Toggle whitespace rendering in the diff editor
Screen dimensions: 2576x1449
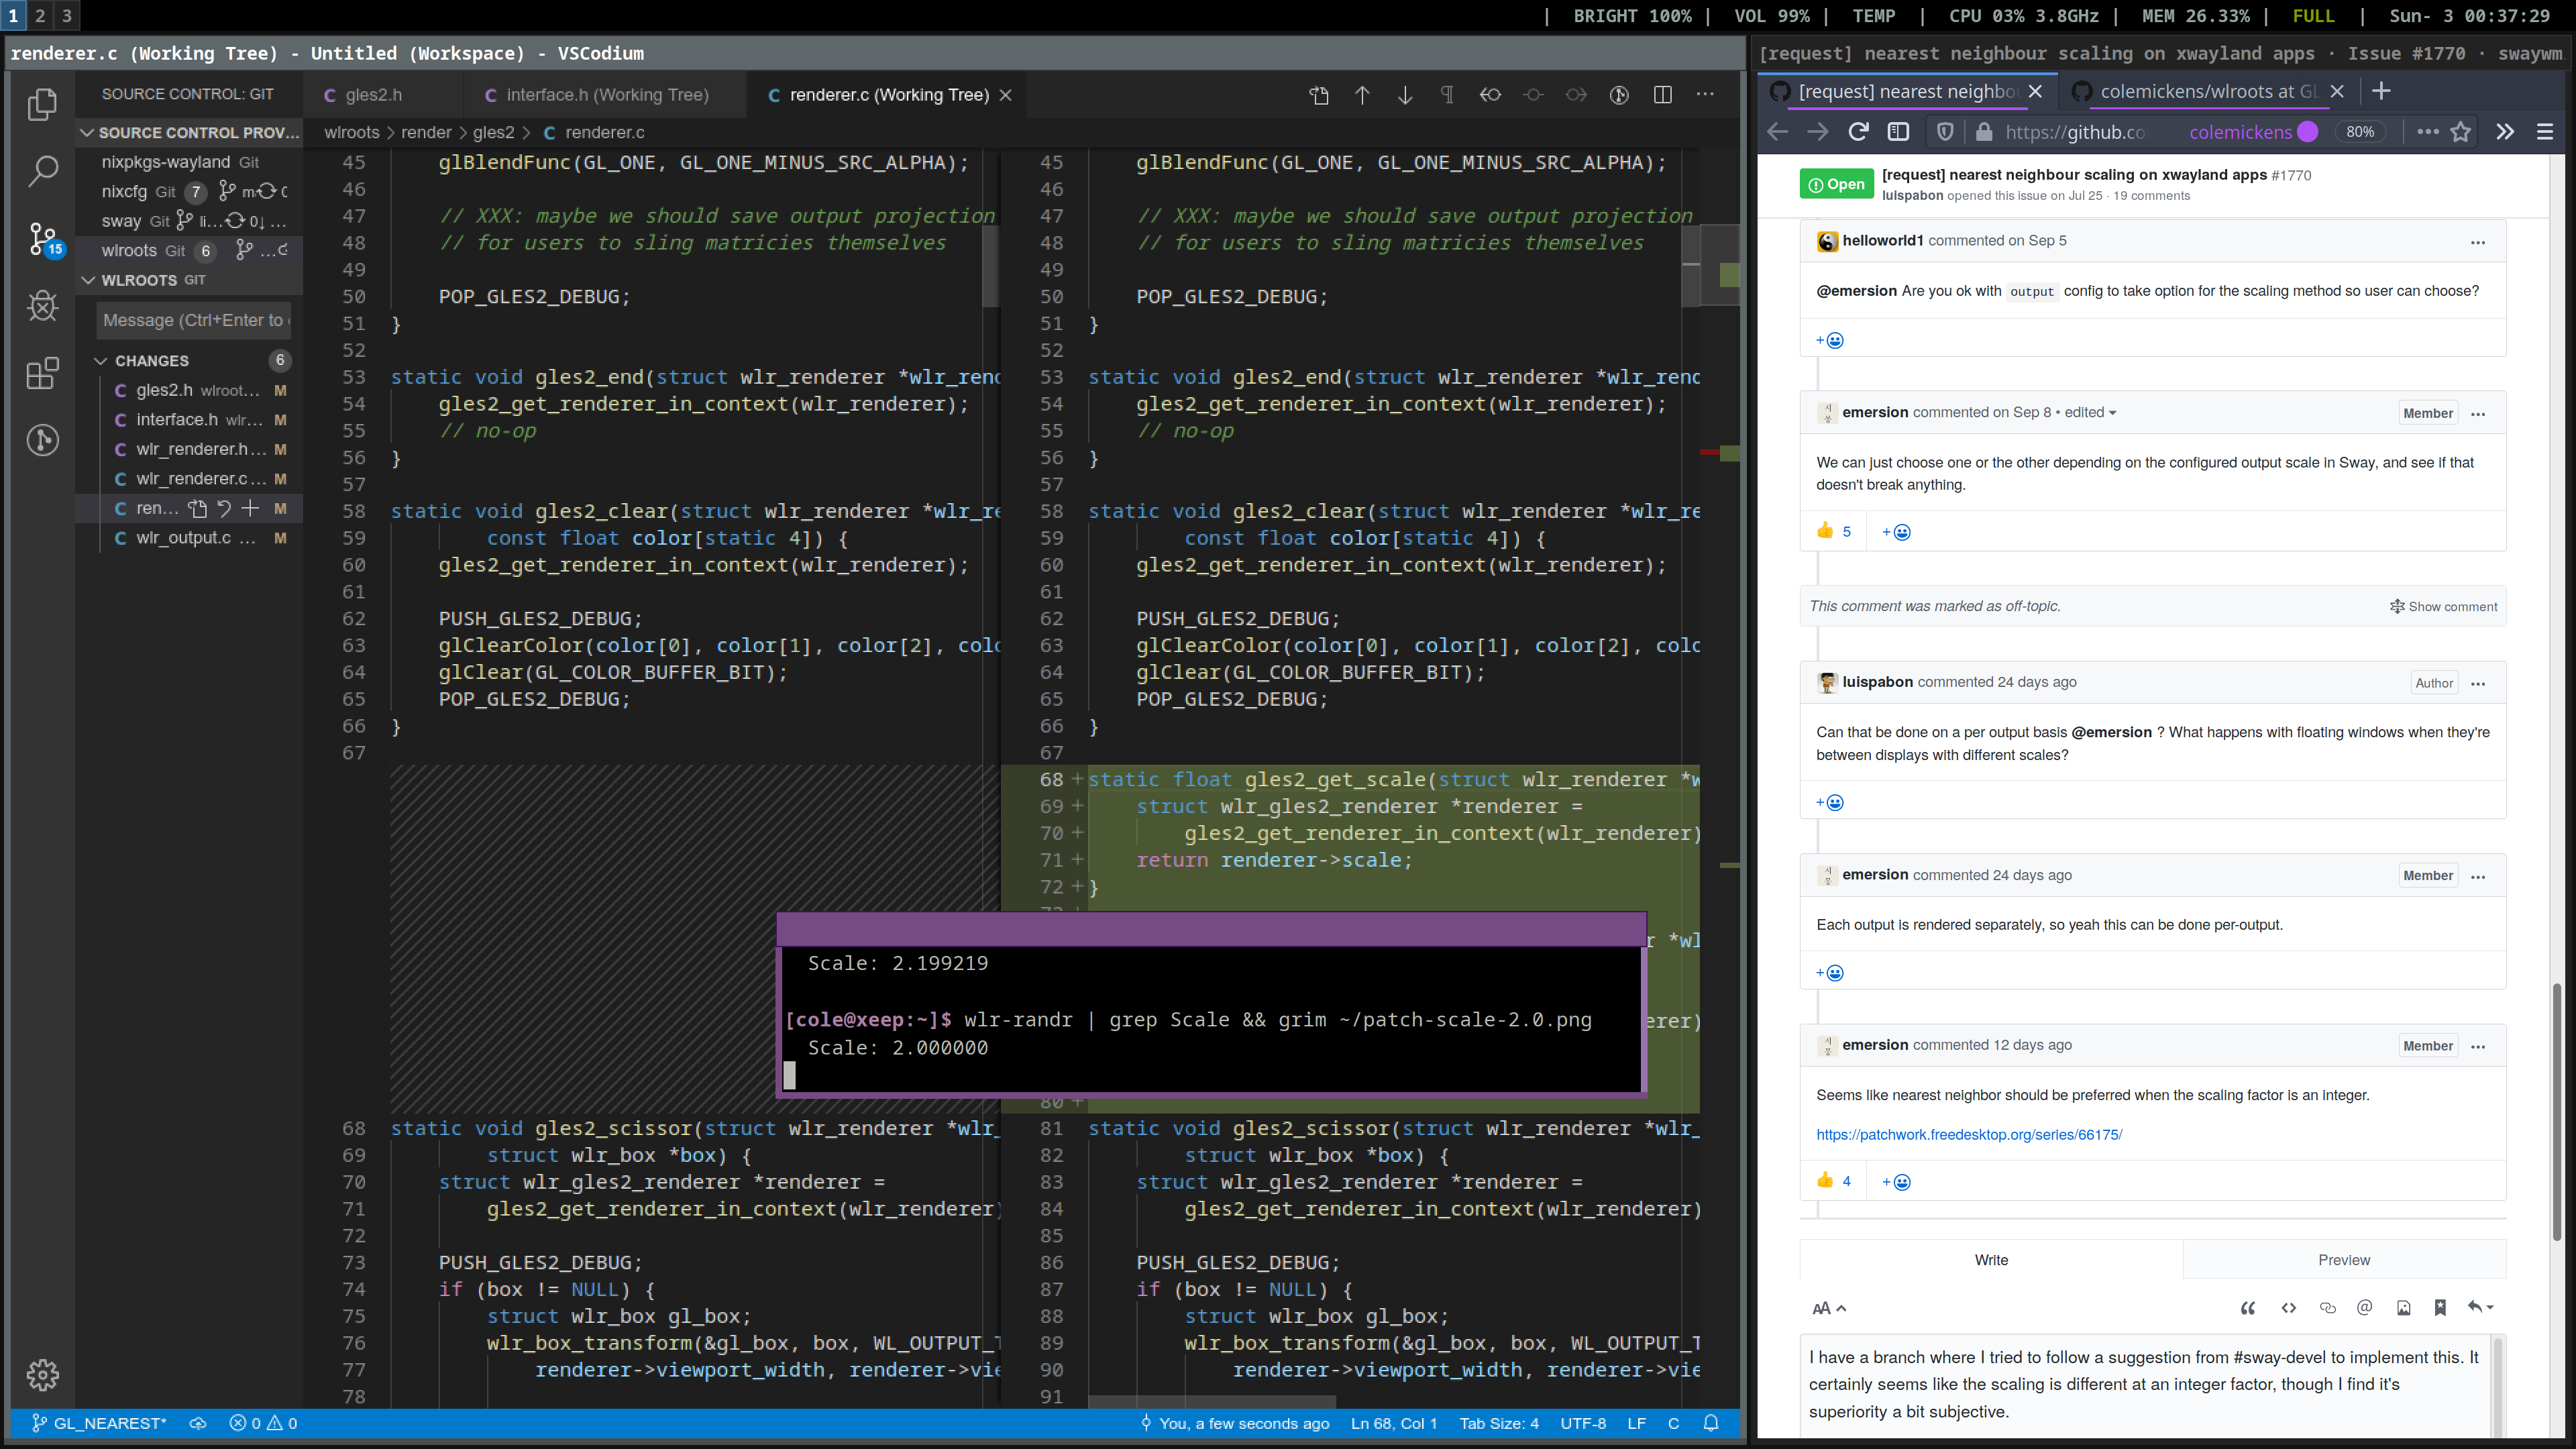[1447, 95]
